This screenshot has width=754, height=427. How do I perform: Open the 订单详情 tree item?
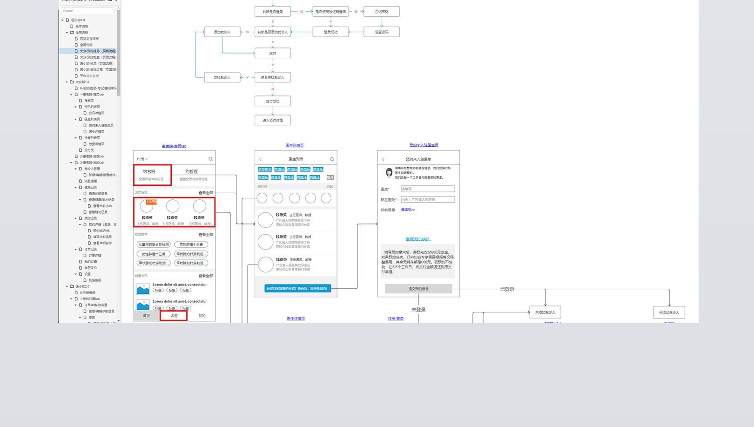95,255
